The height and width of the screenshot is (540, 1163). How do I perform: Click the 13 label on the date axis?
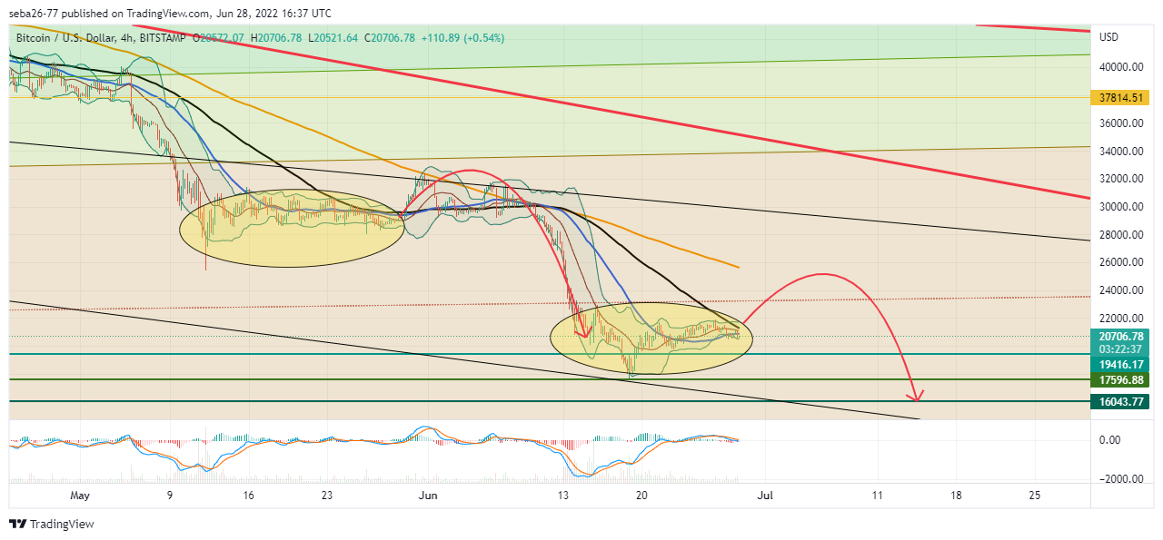[563, 496]
